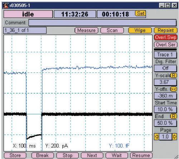179x159 pixels.
Task: Click the Y-scale 3.67 value field
Action: click(165, 82)
